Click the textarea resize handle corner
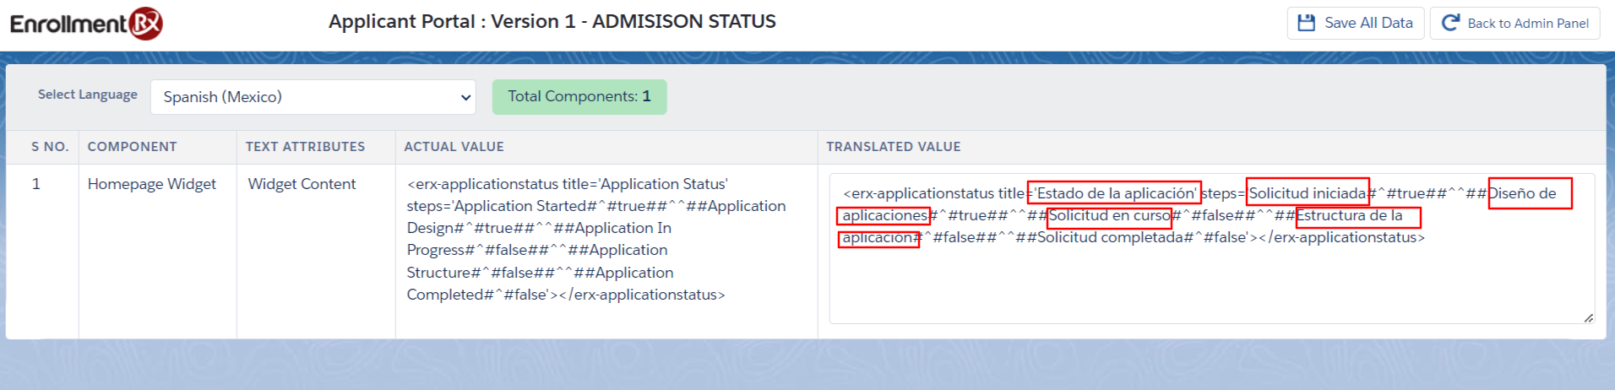 [x=1588, y=317]
